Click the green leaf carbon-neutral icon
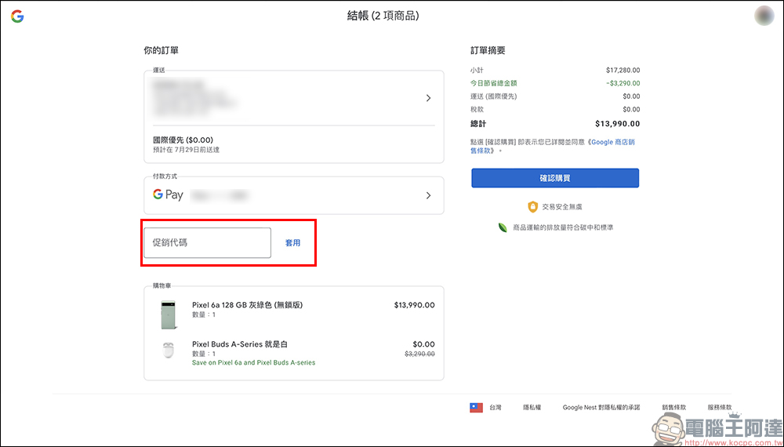The width and height of the screenshot is (784, 447). click(503, 227)
